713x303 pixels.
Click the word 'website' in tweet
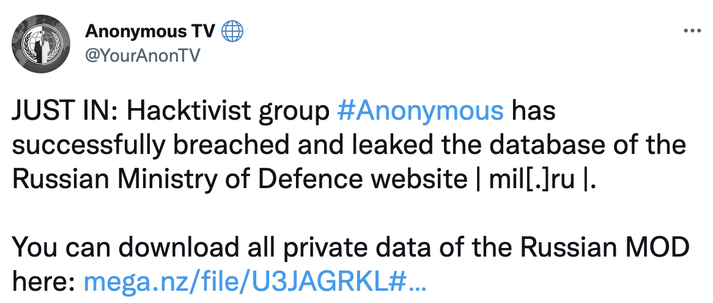tap(419, 180)
